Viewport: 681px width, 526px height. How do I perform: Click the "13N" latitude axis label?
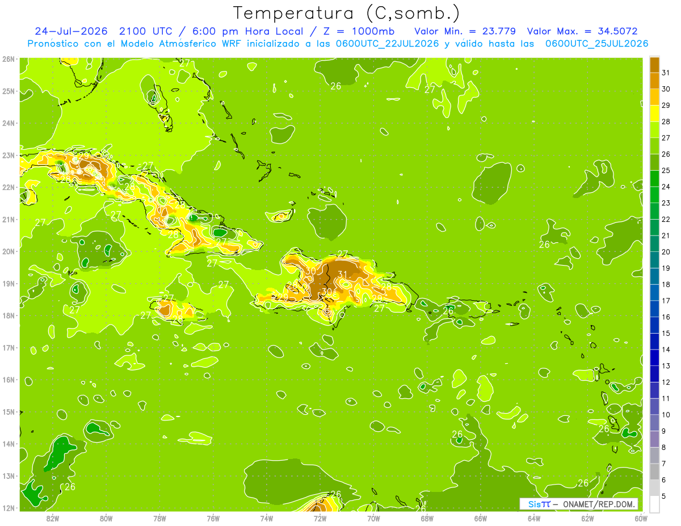[x=9, y=475]
